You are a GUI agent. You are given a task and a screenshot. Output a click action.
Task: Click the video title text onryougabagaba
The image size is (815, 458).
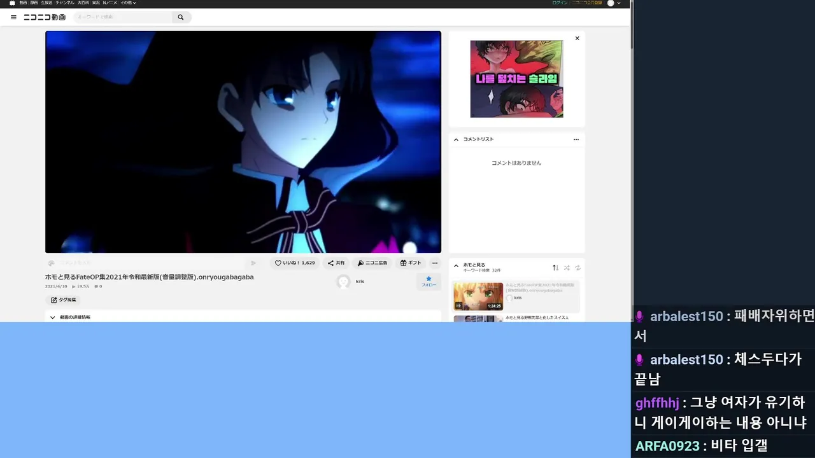(x=149, y=277)
